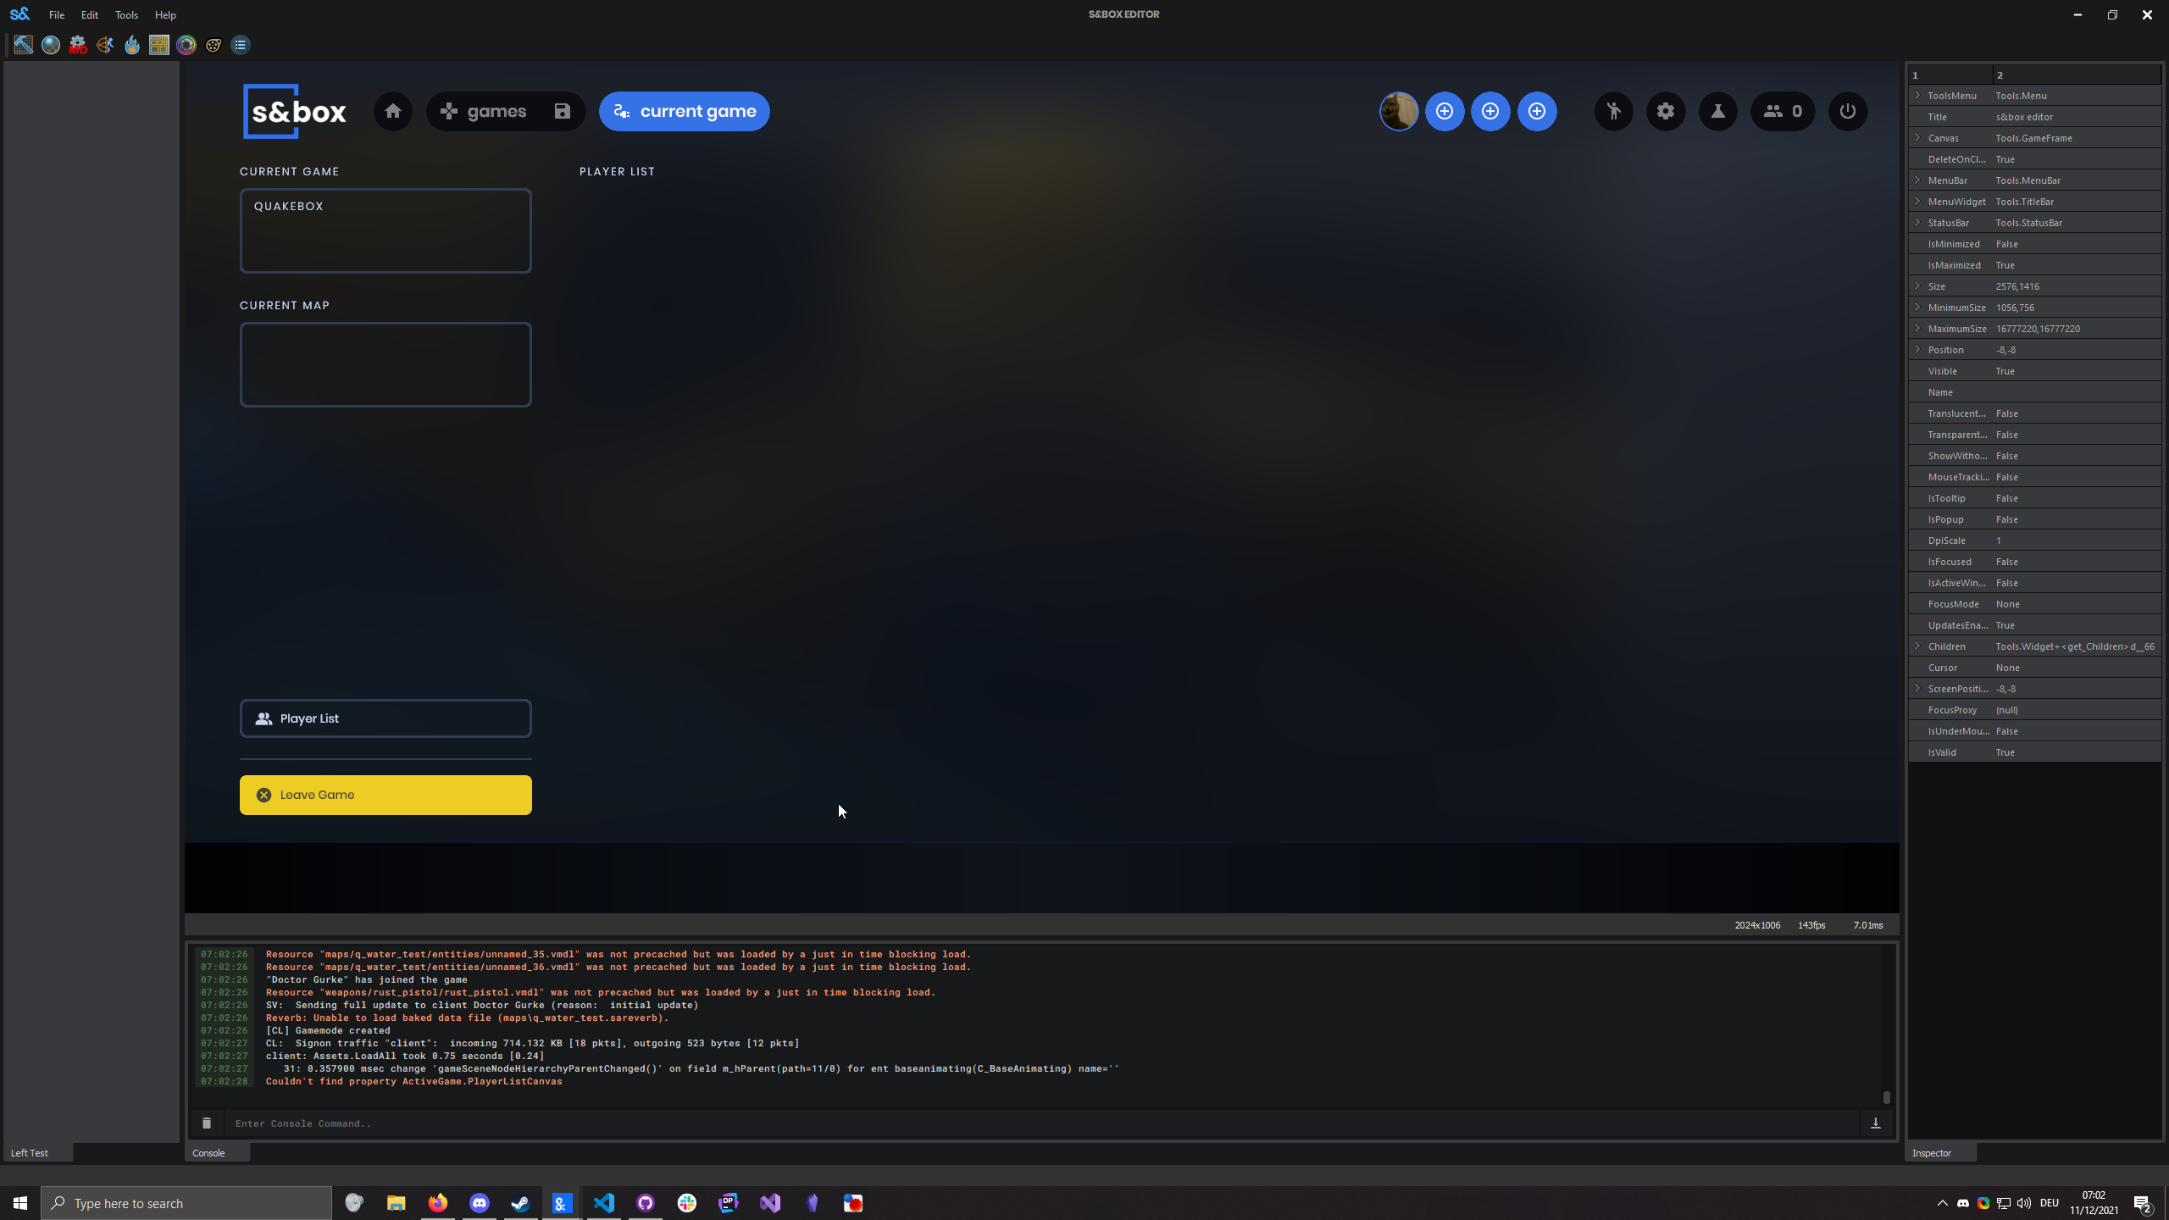Open the Edit menu
This screenshot has height=1220, width=2169.
(90, 15)
